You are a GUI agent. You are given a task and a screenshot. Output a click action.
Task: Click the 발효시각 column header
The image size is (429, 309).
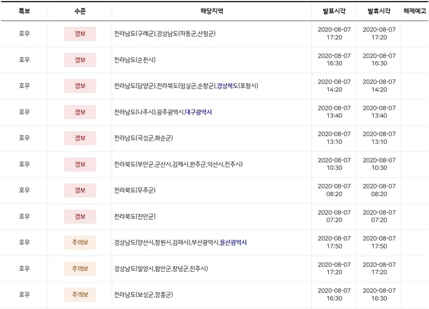pyautogui.click(x=379, y=11)
